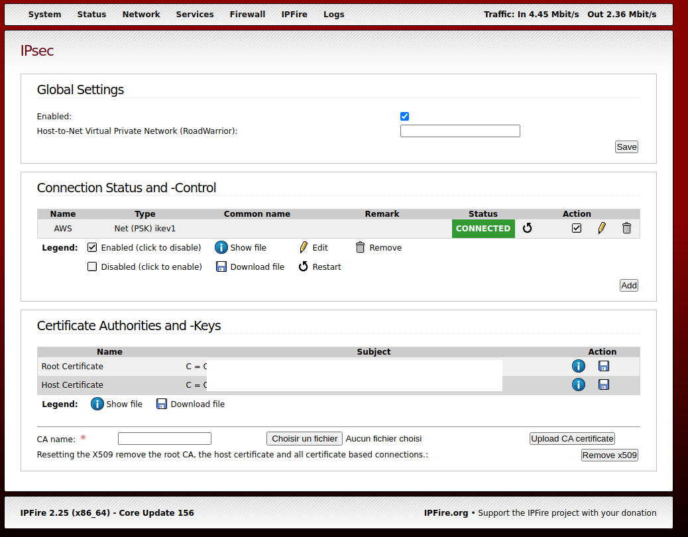The width and height of the screenshot is (688, 537).
Task: Click the Disabled legend checkbox icon
Action: (91, 267)
